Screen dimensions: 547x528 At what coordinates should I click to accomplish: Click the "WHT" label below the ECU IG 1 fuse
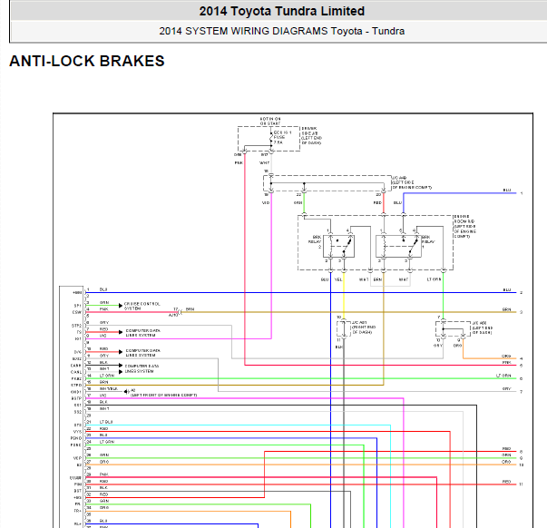(265, 163)
